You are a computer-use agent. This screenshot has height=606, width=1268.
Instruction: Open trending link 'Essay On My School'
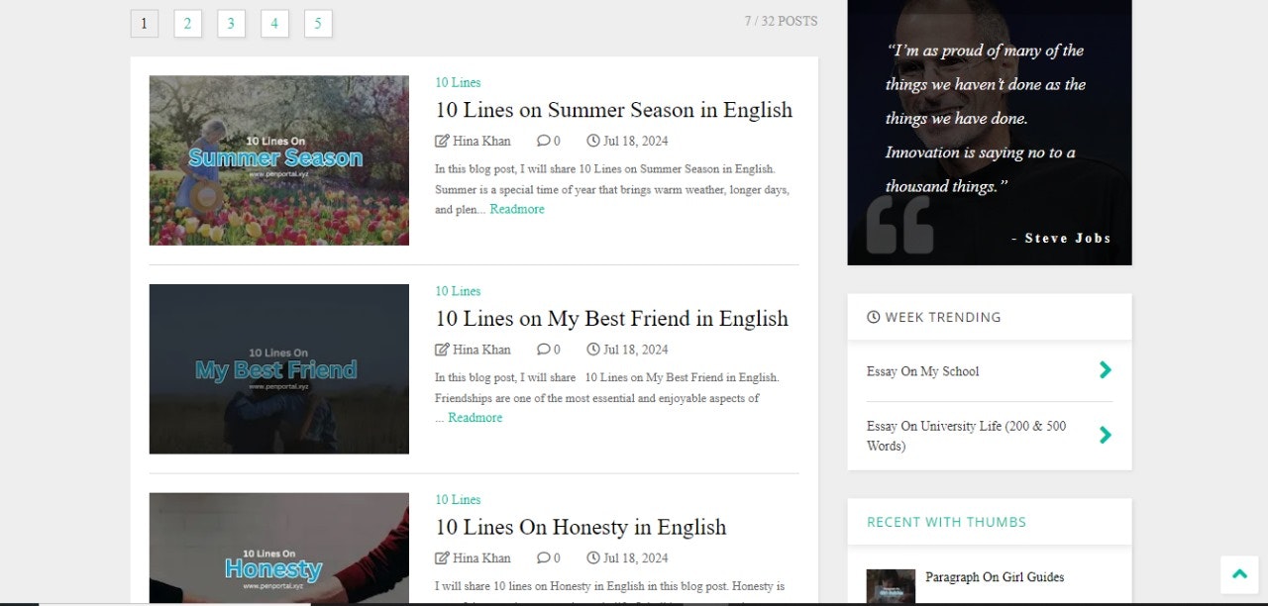[922, 371]
